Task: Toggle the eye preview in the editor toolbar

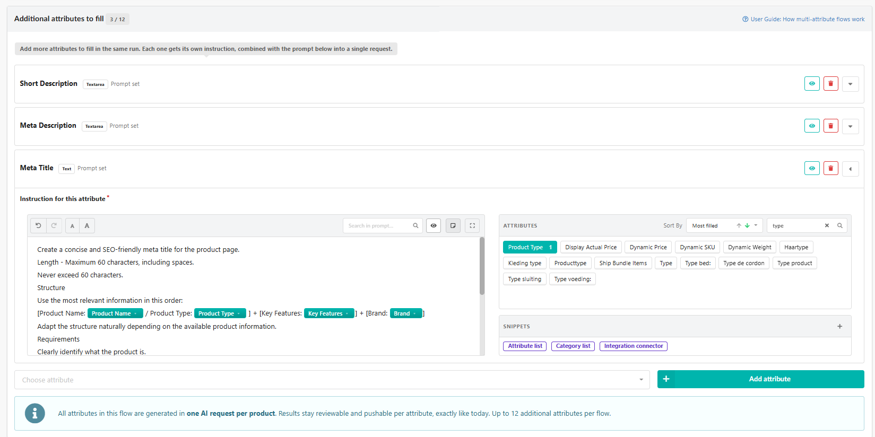Action: coord(434,225)
